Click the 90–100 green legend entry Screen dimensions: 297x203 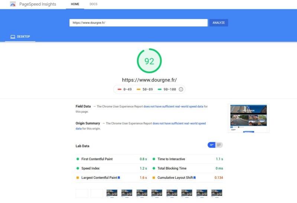[167, 89]
